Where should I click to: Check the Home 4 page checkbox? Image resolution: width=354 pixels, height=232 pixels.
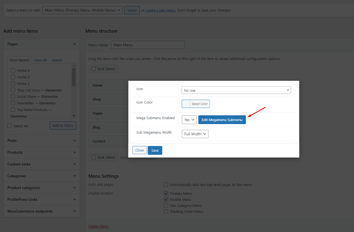point(13,70)
